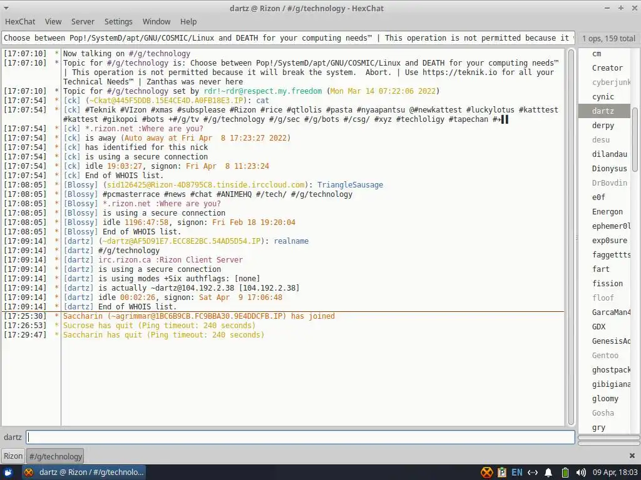Select user Gentoo in user list
The image size is (641, 480).
[x=605, y=355]
